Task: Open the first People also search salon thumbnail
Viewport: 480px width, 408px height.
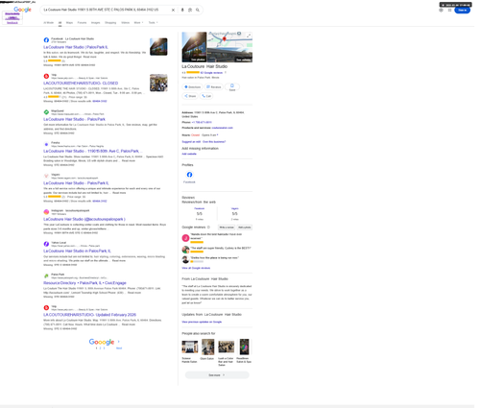Action: click(190, 347)
